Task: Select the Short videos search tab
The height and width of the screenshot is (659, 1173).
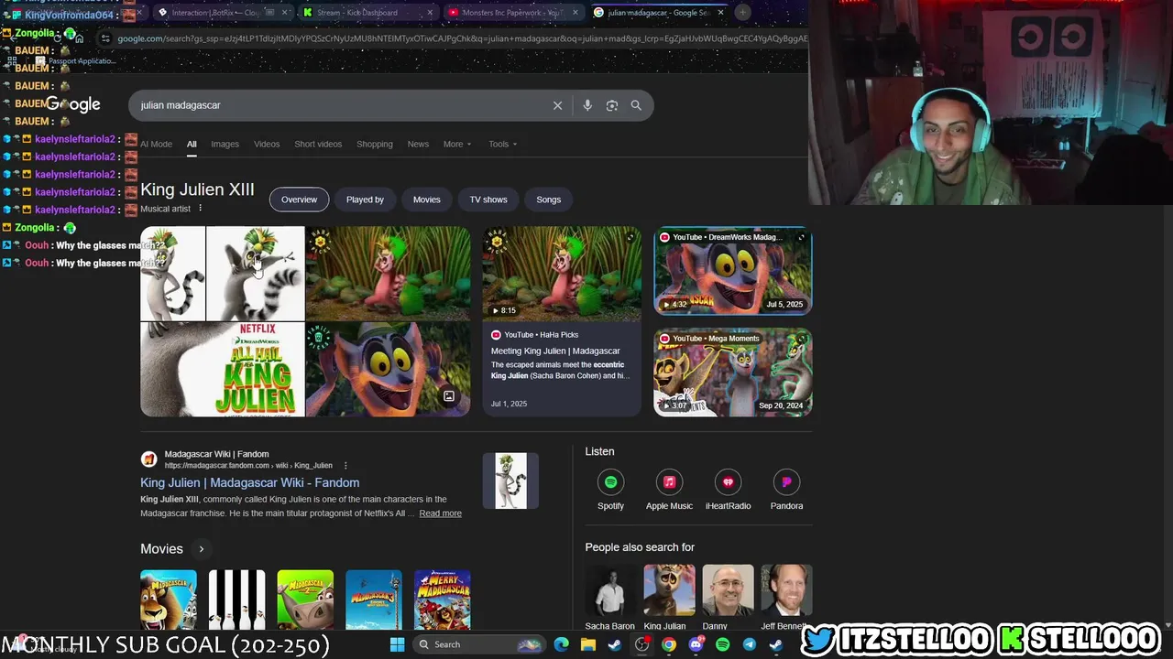Action: pos(318,144)
